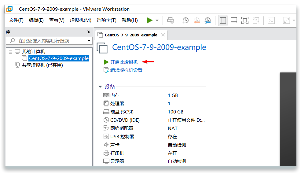
Task: Click the 声卡 sound card row
Action: point(154,145)
